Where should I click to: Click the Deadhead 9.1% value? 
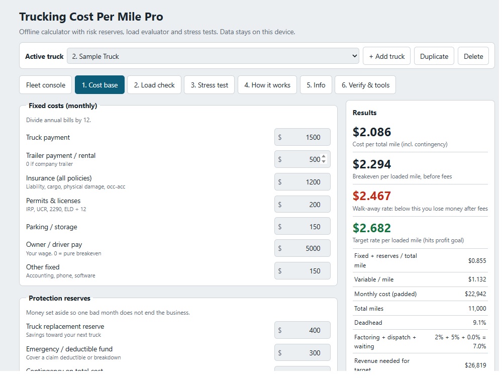pos(479,323)
